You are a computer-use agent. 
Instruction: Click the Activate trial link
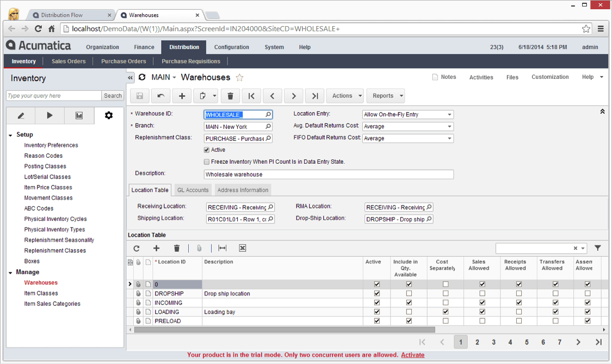click(412, 355)
